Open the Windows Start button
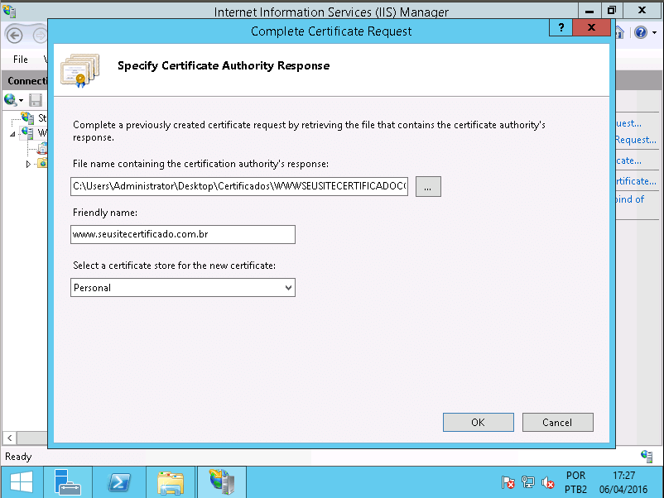Viewport: 664px width, 498px height. pyautogui.click(x=22, y=482)
